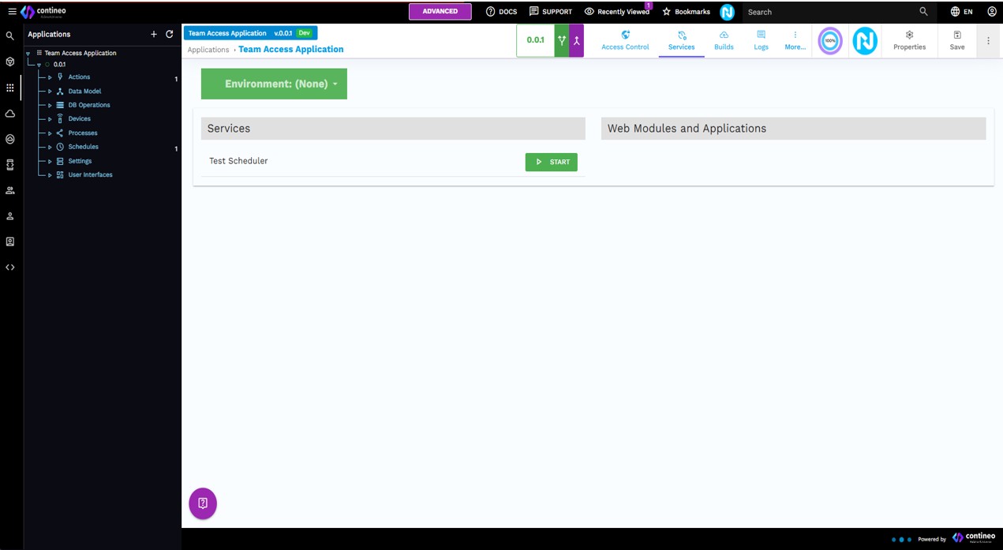
Task: Click the purple merge icon beside version
Action: (577, 41)
